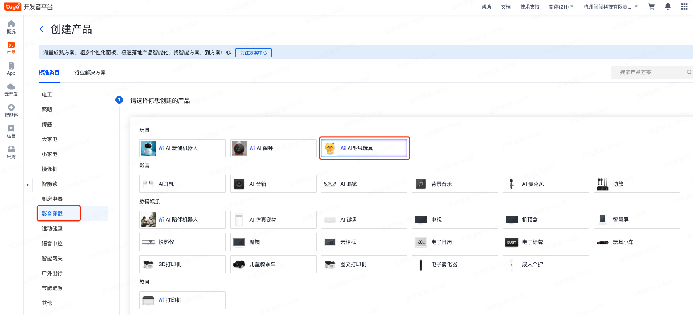Open the company account dropdown

(610, 7)
